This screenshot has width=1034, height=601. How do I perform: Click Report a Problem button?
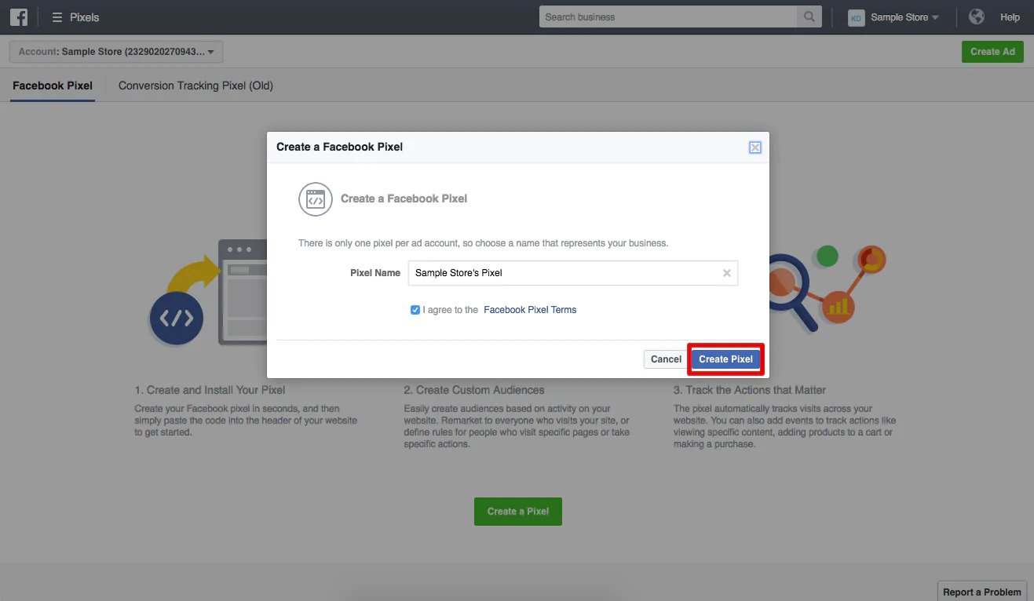(983, 592)
